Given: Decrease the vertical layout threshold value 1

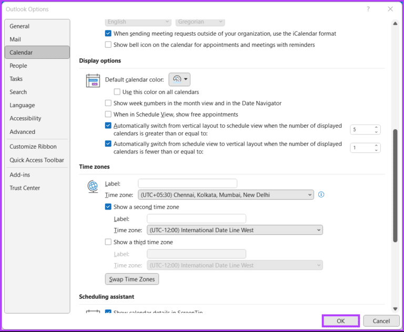Looking at the screenshot, I should pos(376,150).
